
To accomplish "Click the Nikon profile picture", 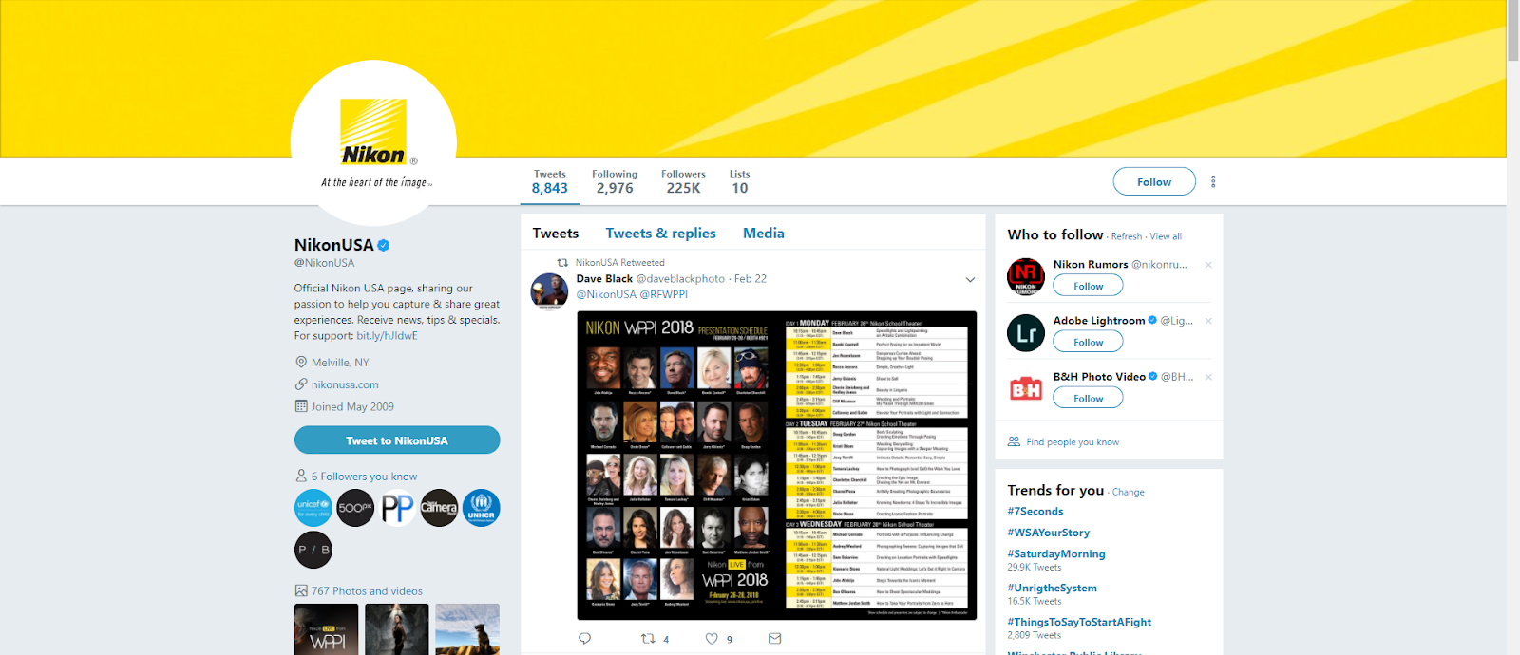I will click(x=373, y=143).
